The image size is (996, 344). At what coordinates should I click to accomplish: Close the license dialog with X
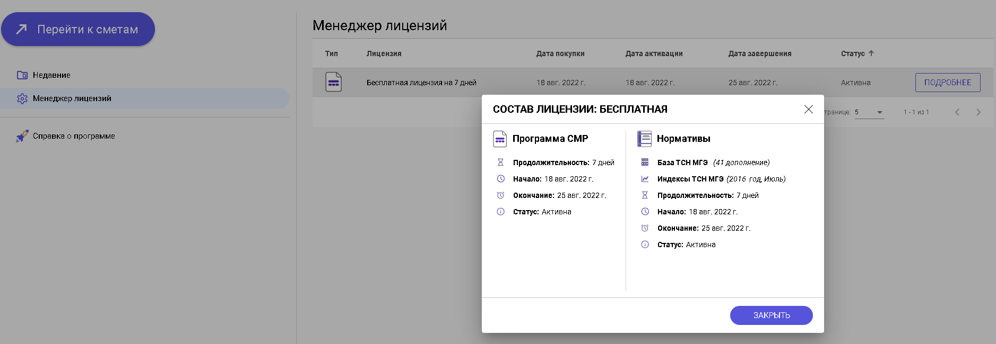coord(809,109)
